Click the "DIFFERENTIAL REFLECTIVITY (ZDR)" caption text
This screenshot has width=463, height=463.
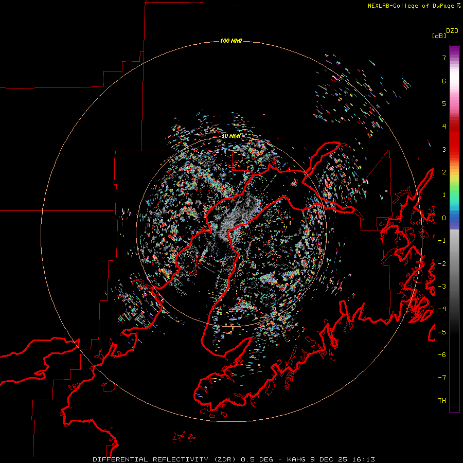[165, 459]
